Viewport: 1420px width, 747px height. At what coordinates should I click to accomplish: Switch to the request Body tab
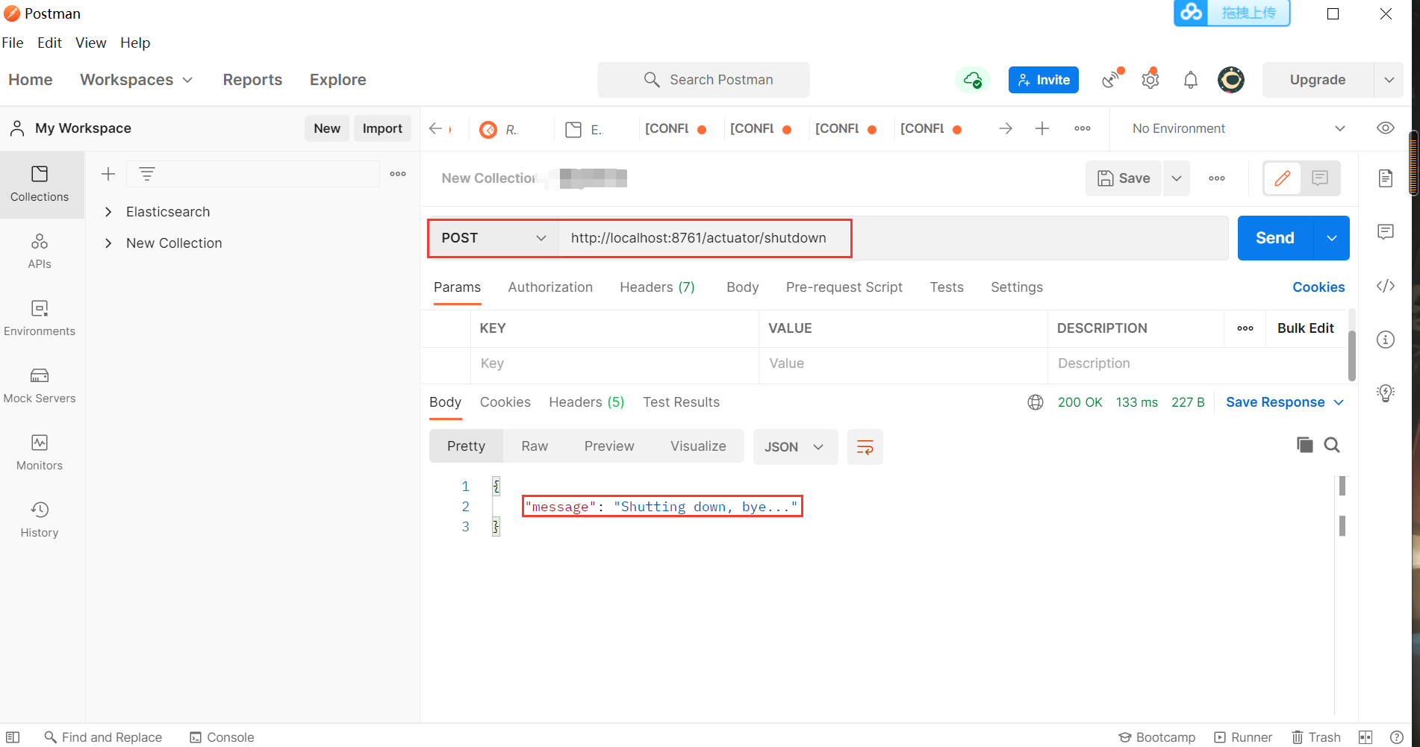click(x=742, y=287)
